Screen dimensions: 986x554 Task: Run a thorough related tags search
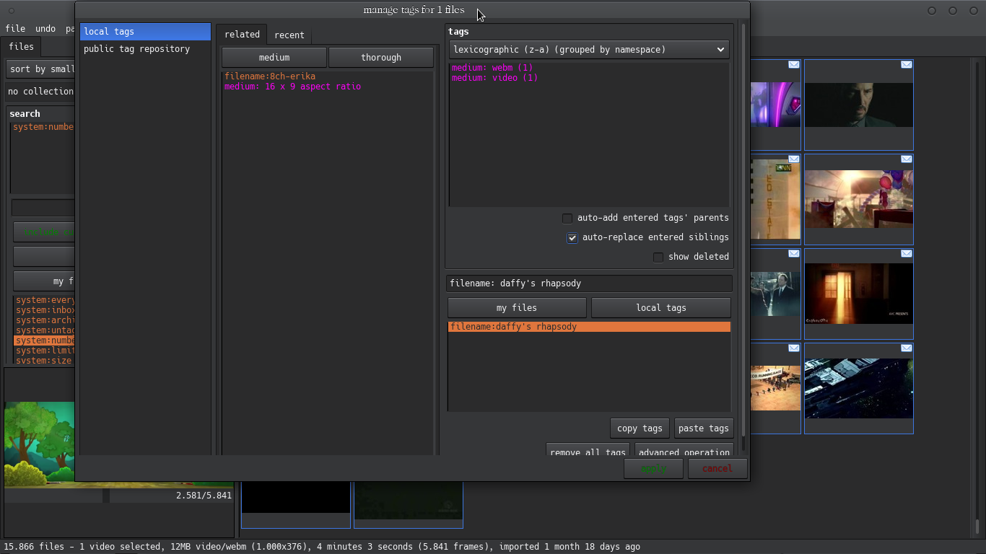click(x=381, y=58)
